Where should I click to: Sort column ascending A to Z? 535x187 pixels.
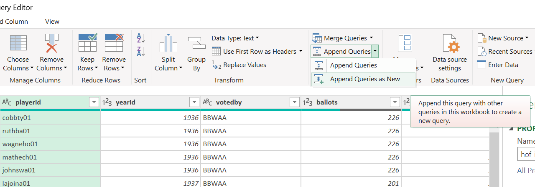(140, 38)
